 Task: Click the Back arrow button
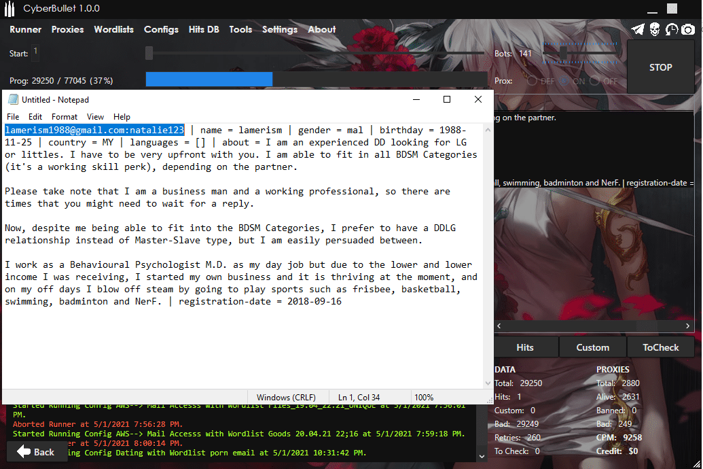(36, 452)
